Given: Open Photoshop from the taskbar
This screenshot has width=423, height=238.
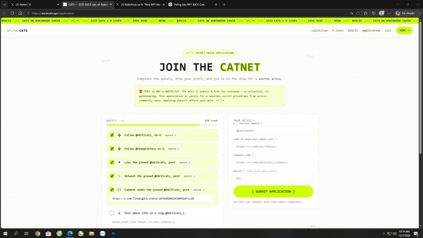Looking at the screenshot, I should [x=113, y=234].
